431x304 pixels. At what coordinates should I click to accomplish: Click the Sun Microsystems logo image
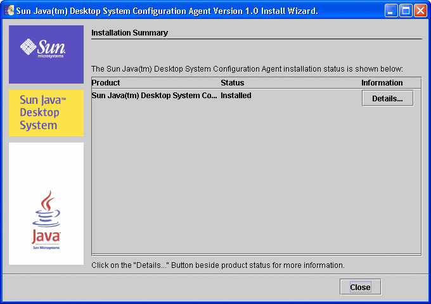click(46, 54)
